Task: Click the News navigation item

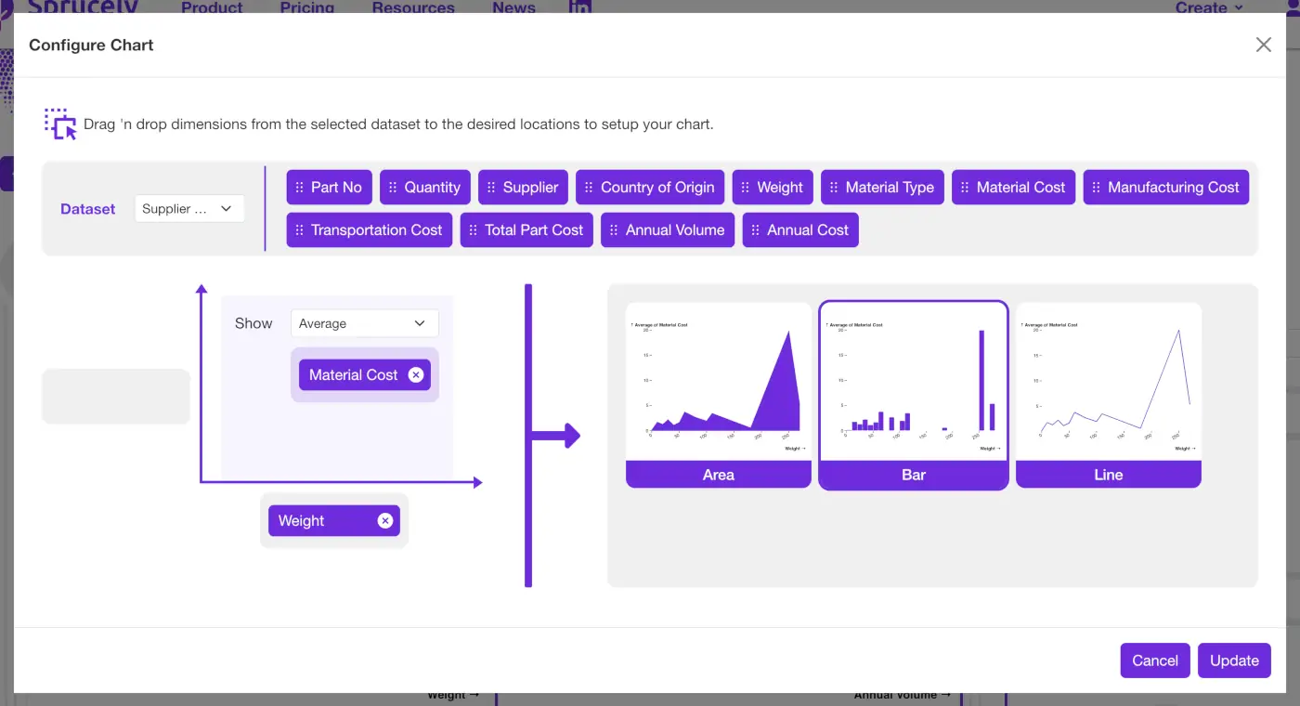Action: pos(513,7)
